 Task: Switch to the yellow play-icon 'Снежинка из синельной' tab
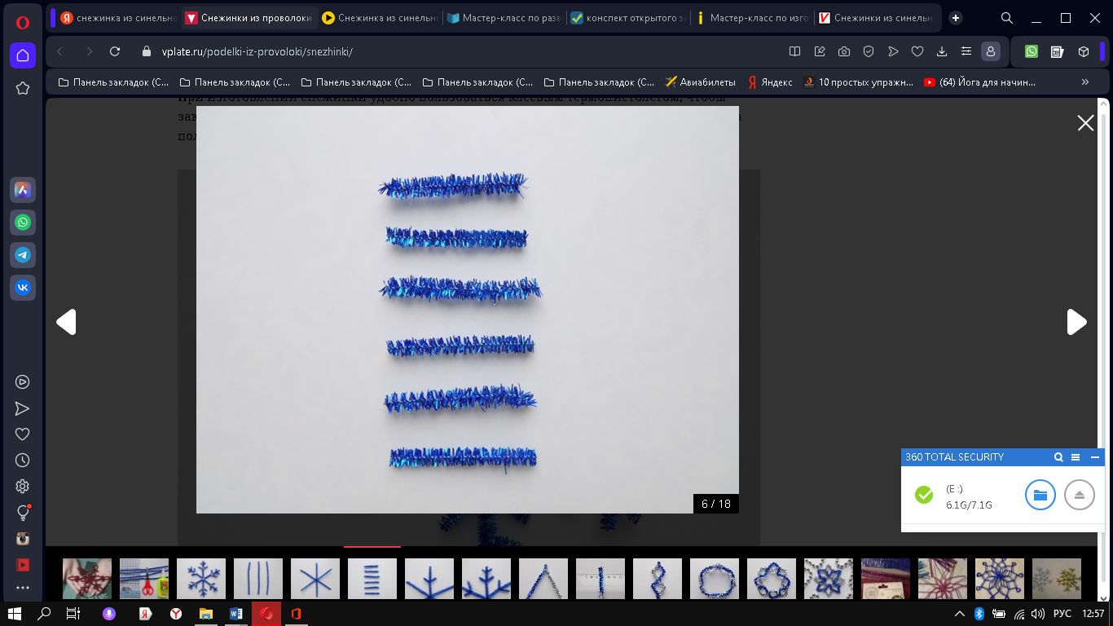coord(379,18)
